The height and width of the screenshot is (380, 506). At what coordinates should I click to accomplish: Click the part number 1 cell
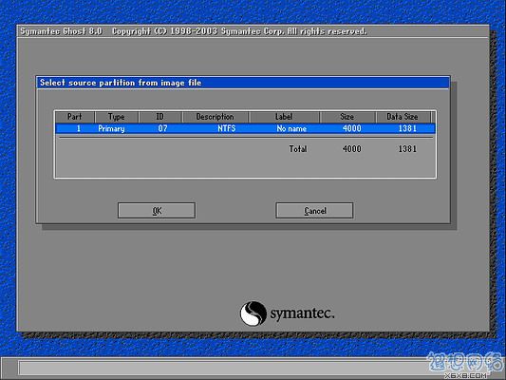[x=79, y=128]
